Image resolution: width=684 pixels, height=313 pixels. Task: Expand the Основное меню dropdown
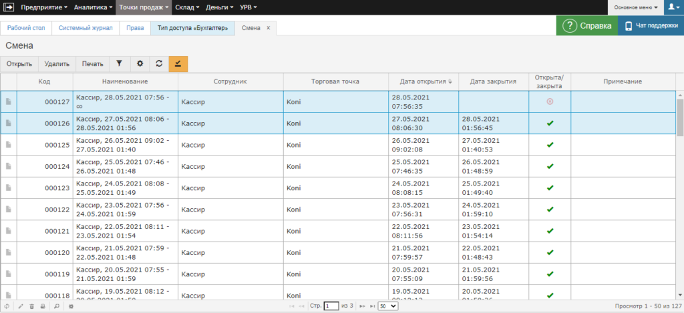coord(635,7)
